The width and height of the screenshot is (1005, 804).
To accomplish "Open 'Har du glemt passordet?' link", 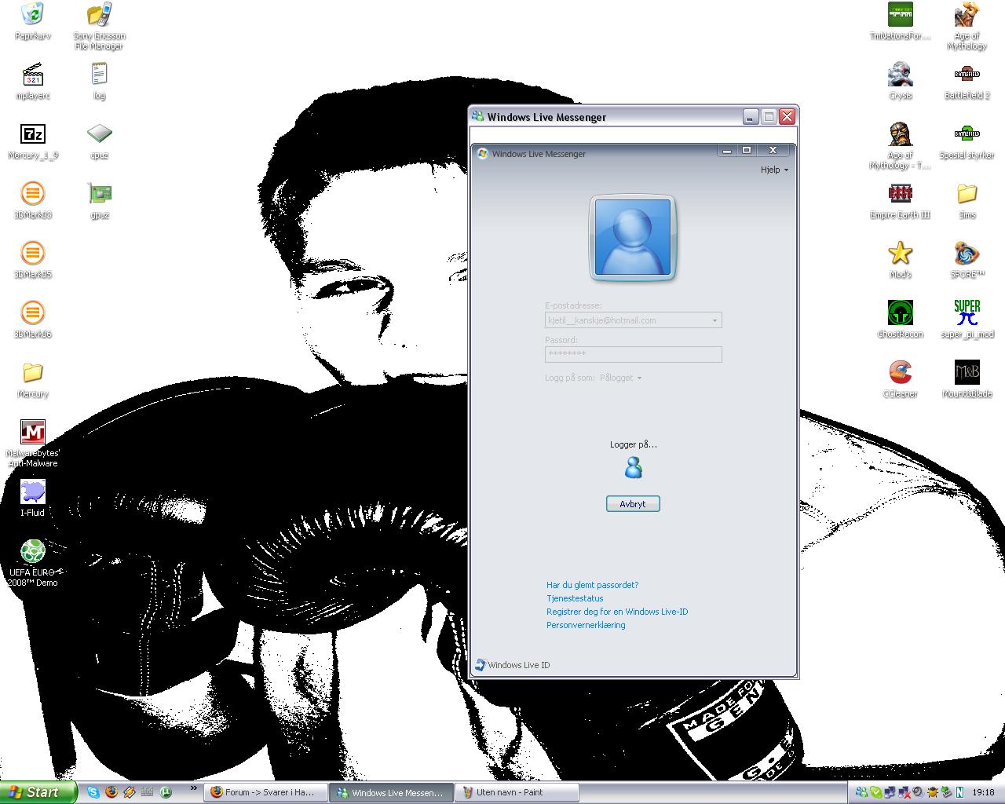I will [x=592, y=585].
